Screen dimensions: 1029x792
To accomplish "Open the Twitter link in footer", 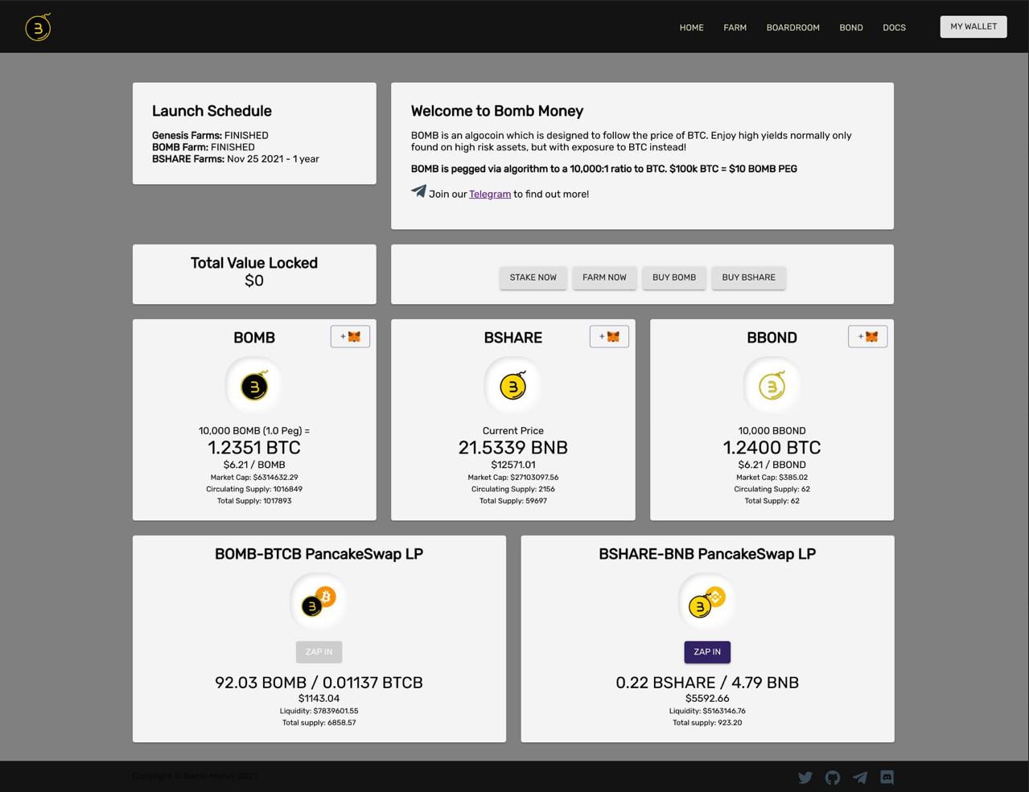I will click(x=805, y=778).
